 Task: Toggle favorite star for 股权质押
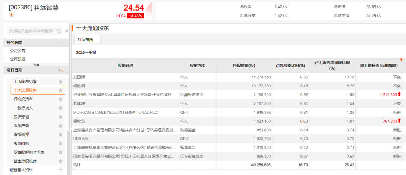[61, 135]
